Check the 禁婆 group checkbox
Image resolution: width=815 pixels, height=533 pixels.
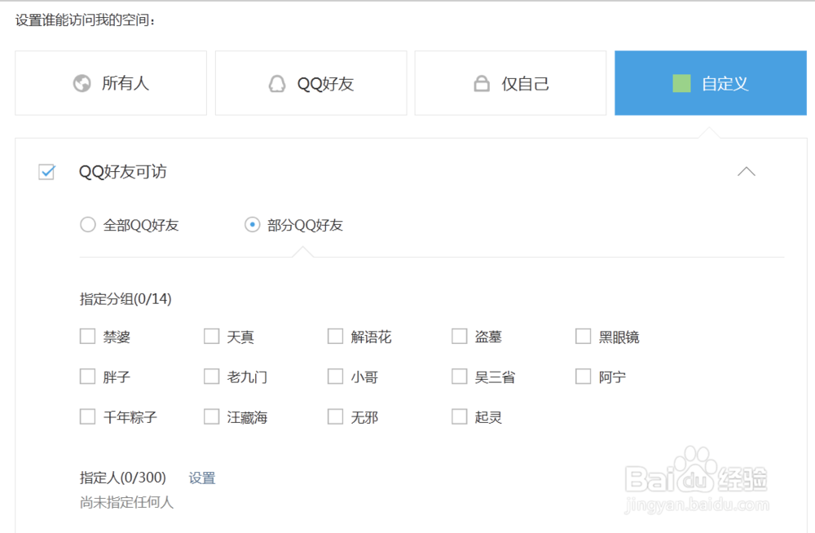pos(87,336)
